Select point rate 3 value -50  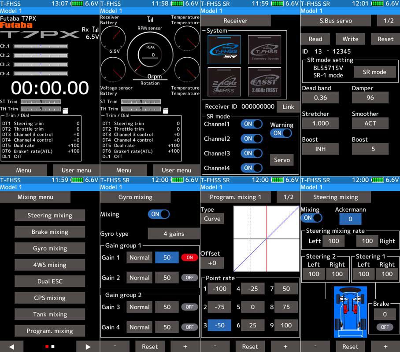pos(219,325)
